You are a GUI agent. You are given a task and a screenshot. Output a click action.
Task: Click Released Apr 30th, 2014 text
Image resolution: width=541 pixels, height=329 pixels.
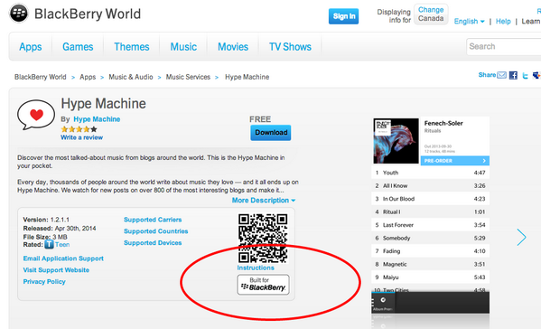[x=60, y=228]
